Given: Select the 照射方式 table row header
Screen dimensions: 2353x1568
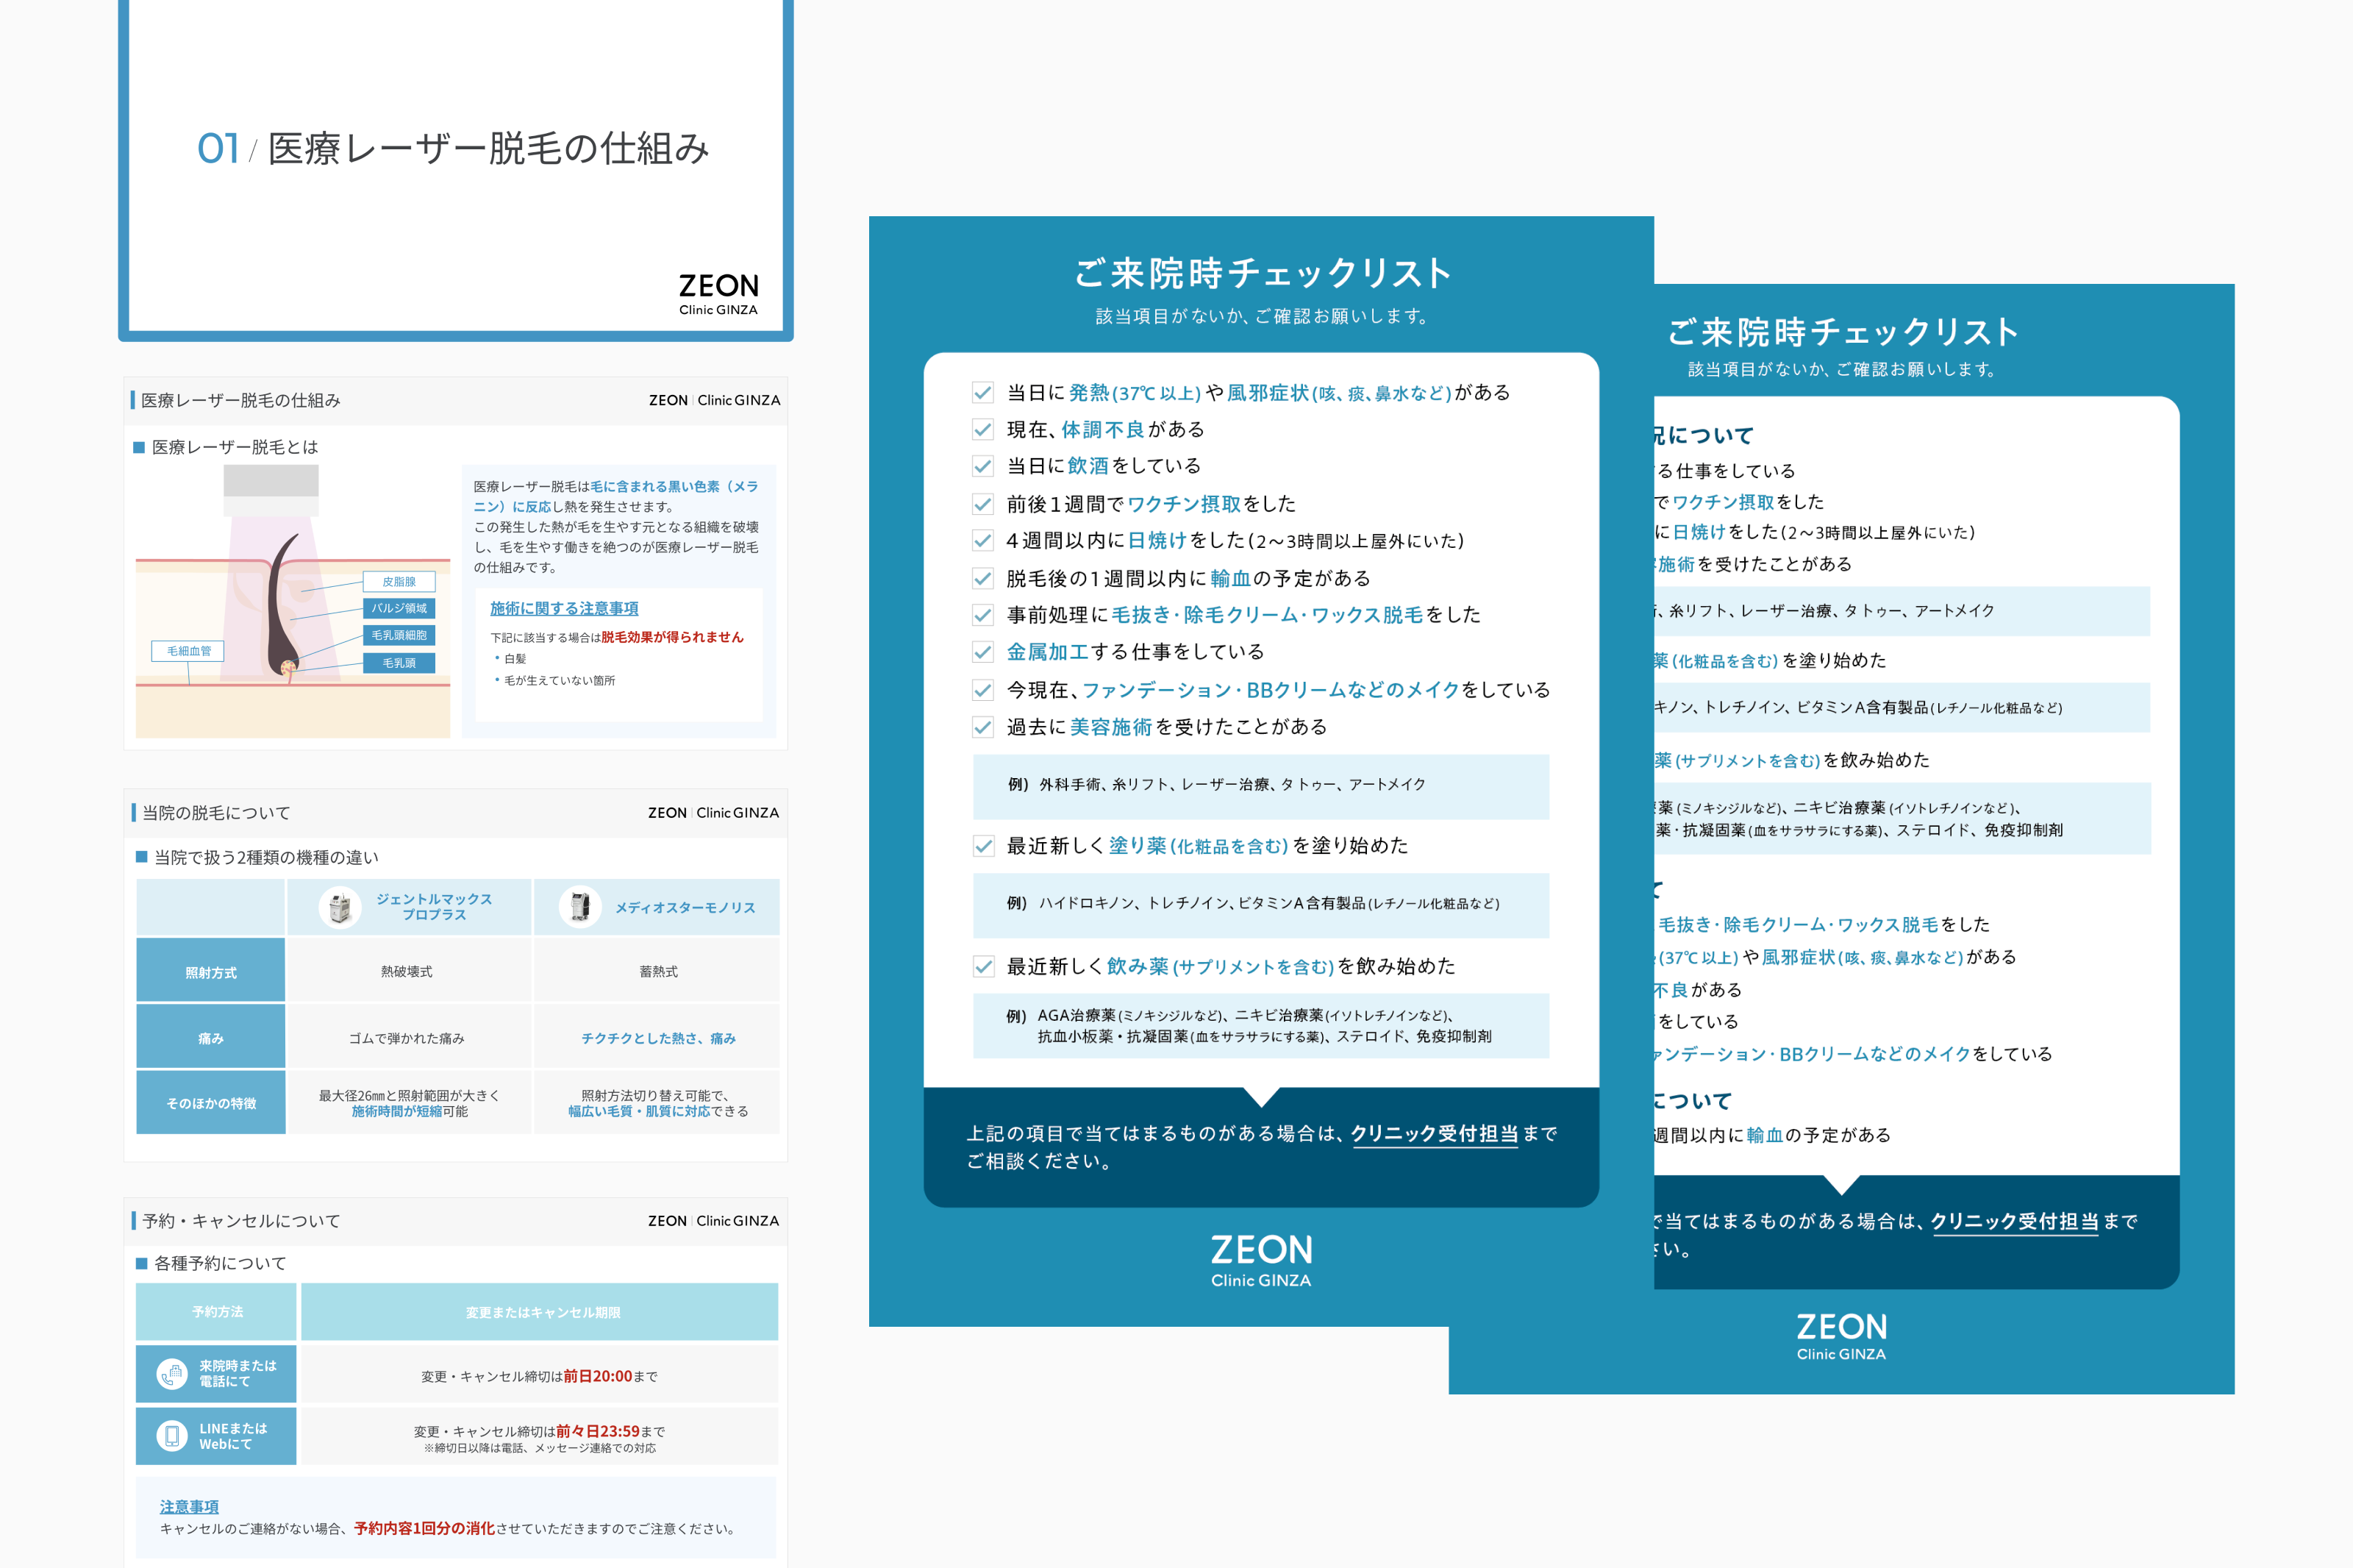Looking at the screenshot, I should coord(211,971).
